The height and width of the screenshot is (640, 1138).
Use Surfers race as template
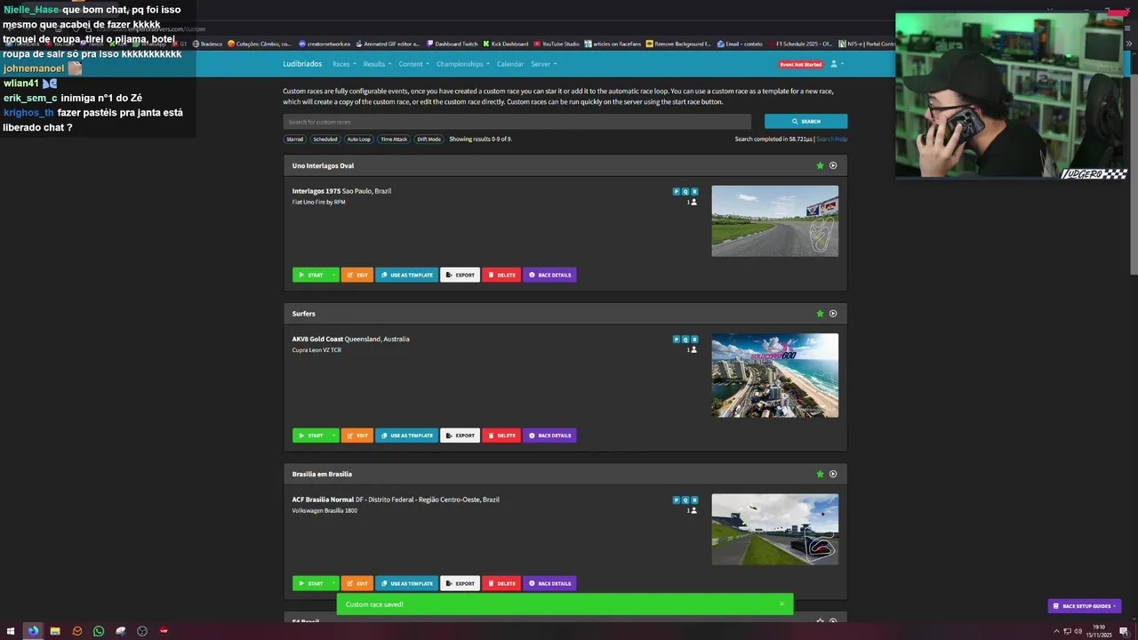[x=407, y=436]
